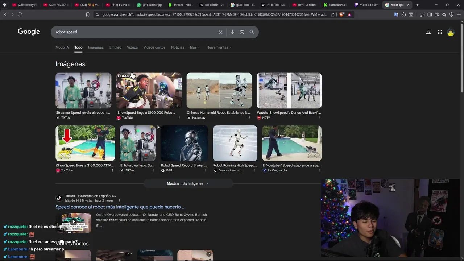Open options for NDTV image result
The height and width of the screenshot is (261, 464).
[319, 118]
